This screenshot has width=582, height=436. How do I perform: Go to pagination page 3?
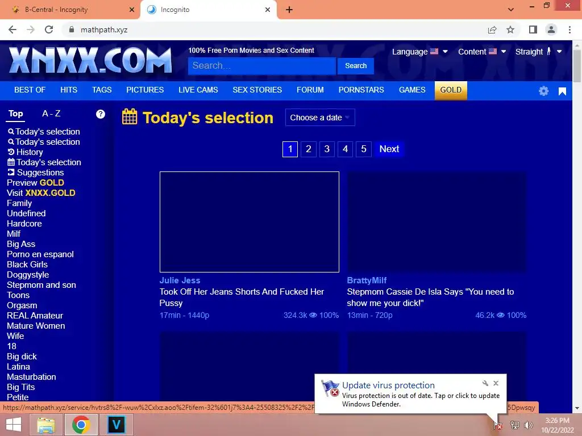[327, 149]
